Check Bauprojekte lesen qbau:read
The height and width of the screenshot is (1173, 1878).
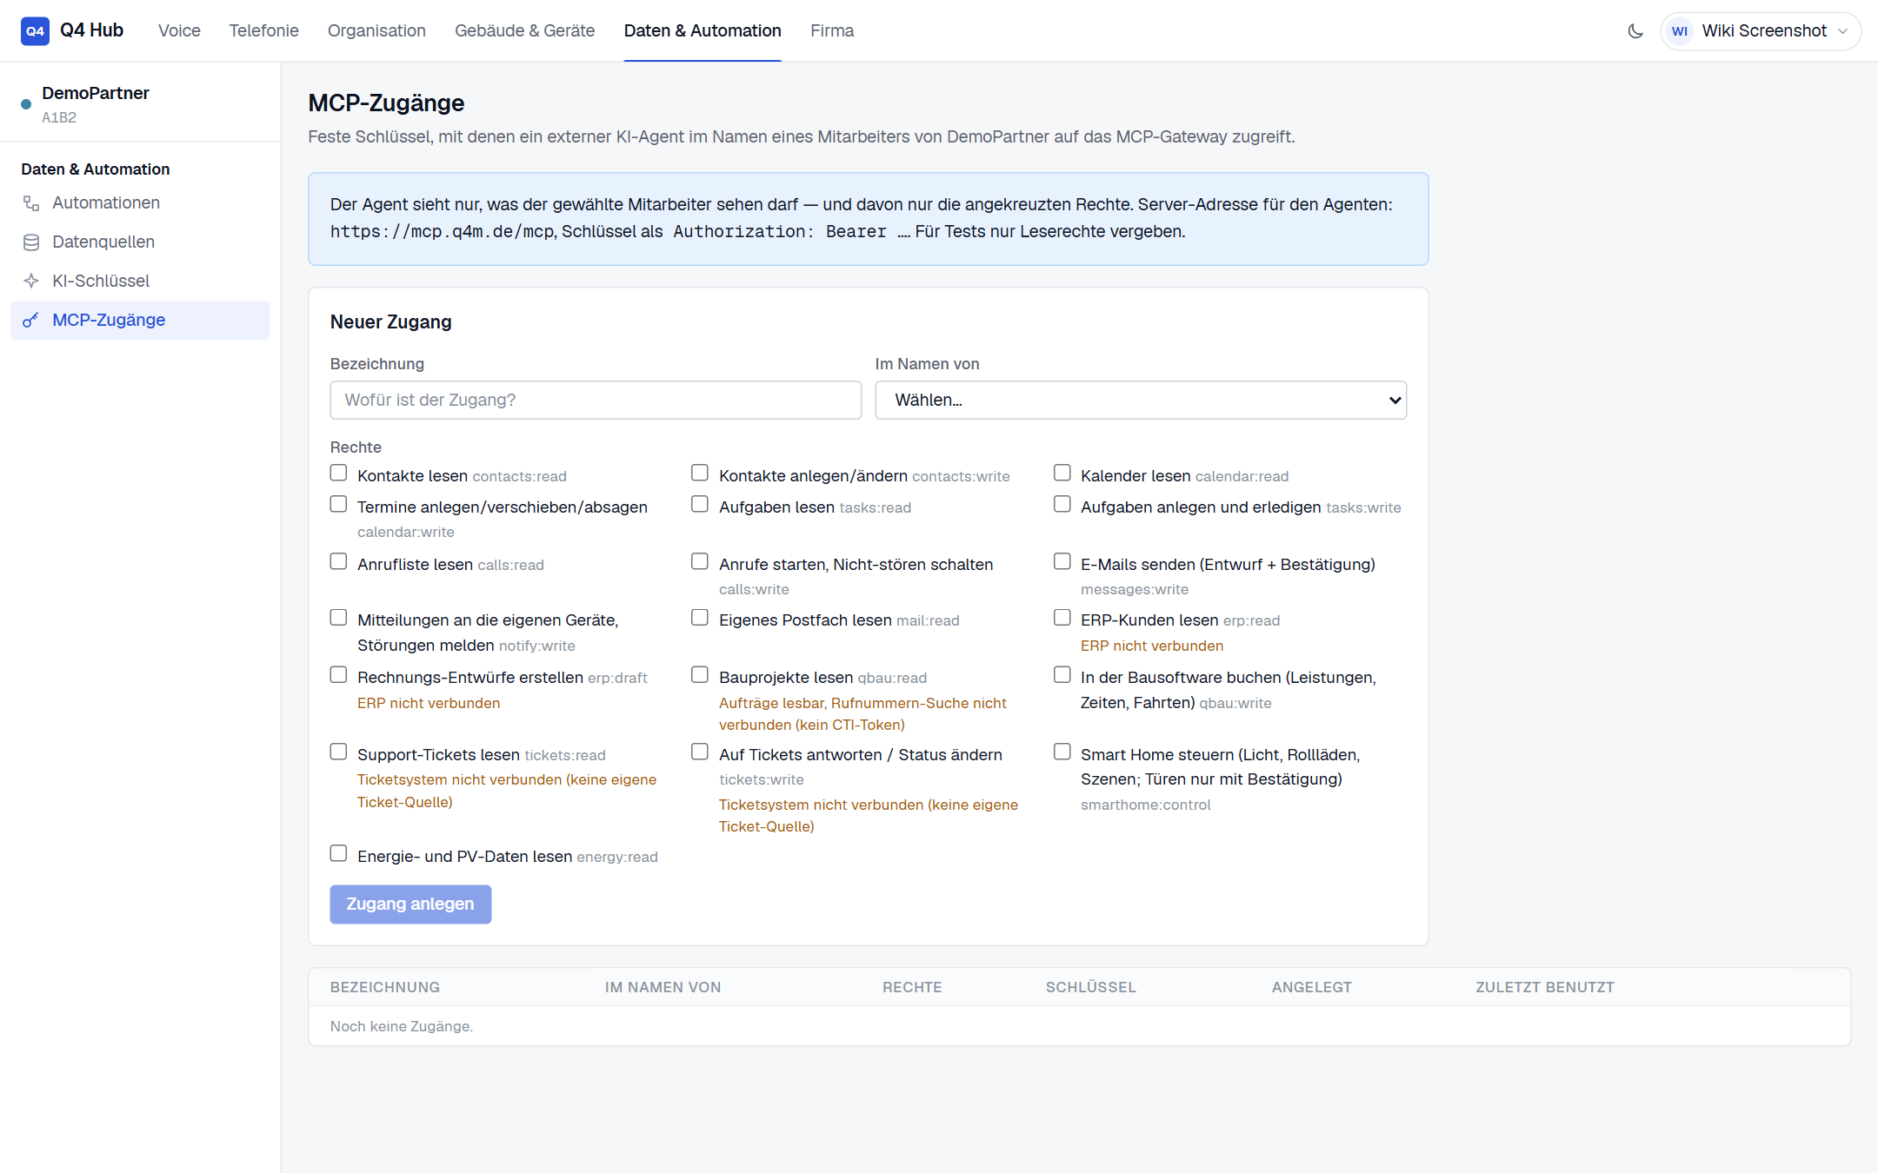700,674
